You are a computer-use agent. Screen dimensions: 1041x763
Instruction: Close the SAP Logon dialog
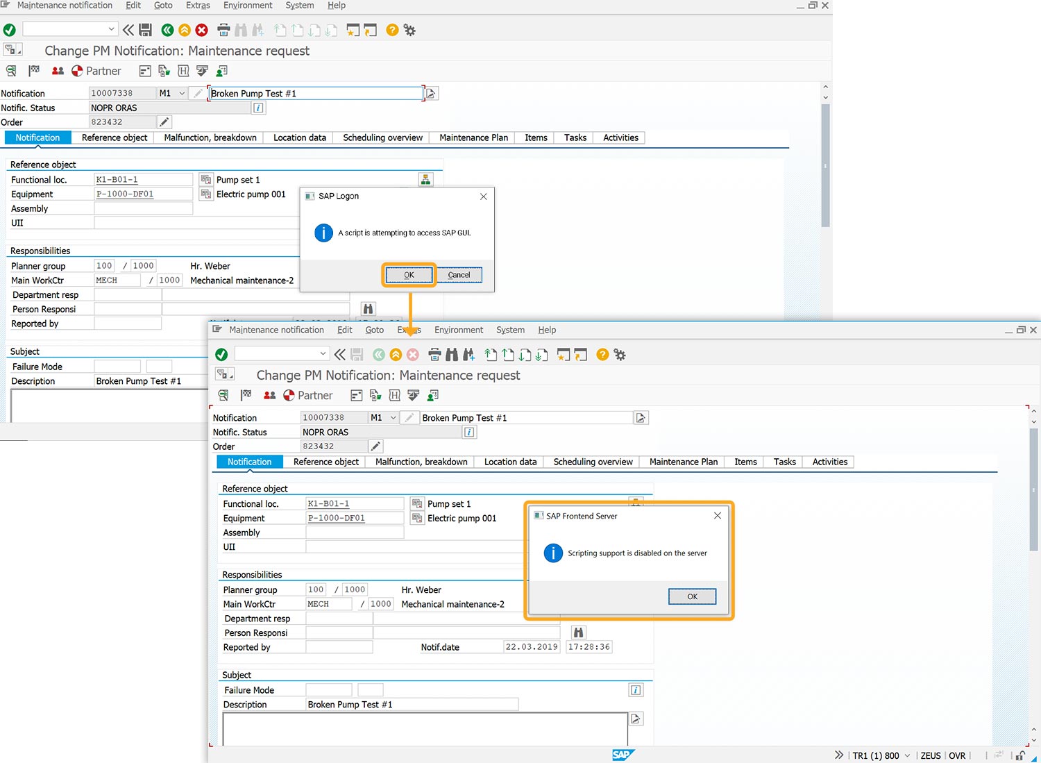tap(484, 196)
